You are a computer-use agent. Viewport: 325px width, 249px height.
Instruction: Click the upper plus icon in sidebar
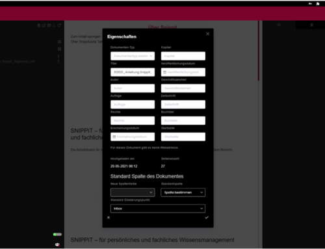pos(59,42)
